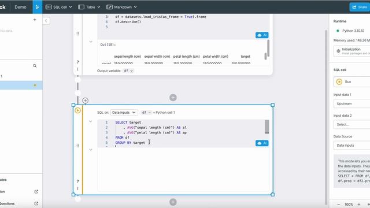
Task: Collapse the Python cell output chevron
Action: [91, 42]
